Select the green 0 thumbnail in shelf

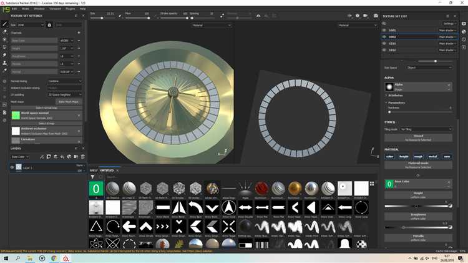tap(96, 188)
